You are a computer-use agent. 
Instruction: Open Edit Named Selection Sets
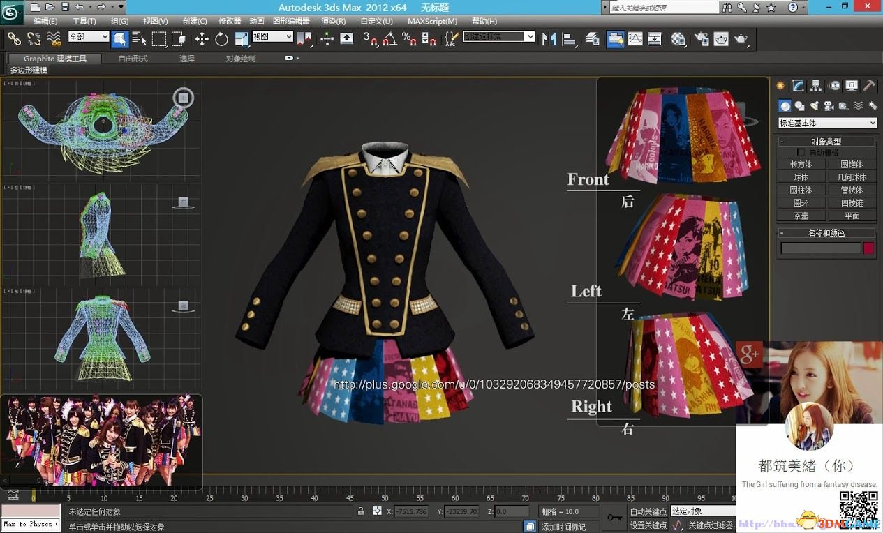452,38
